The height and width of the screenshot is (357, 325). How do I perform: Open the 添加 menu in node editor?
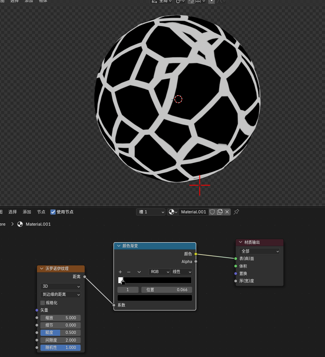[27, 212]
